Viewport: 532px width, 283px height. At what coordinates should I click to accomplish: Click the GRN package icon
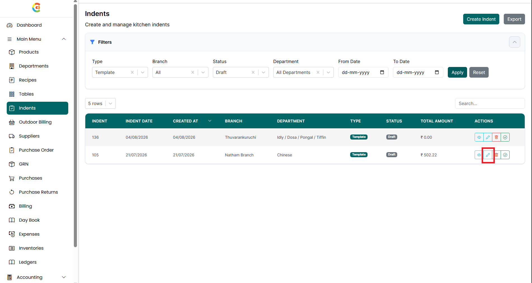[x=12, y=164]
